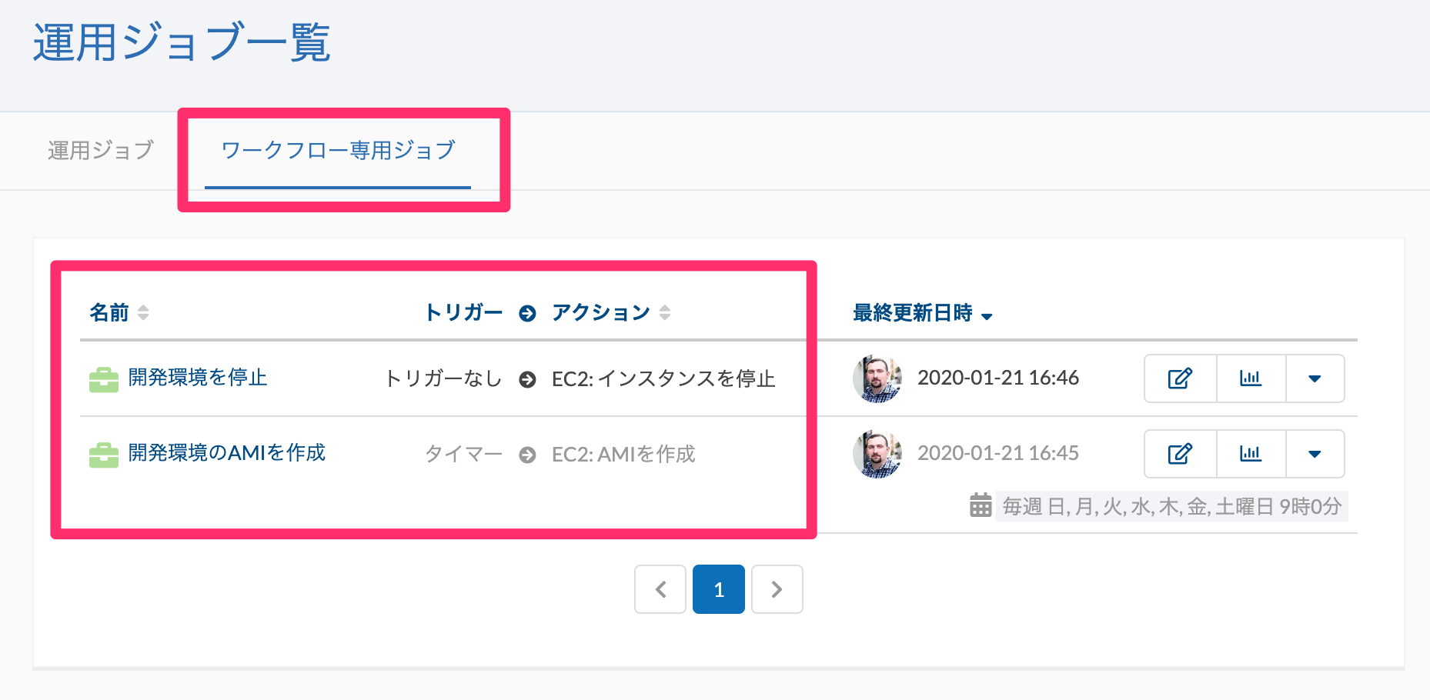The height and width of the screenshot is (700, 1430).
Task: Click edit icon for 開発環境のAMIを作成 job
Action: [1180, 454]
